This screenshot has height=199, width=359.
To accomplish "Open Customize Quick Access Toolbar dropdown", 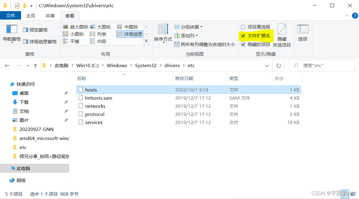I will (31, 6).
